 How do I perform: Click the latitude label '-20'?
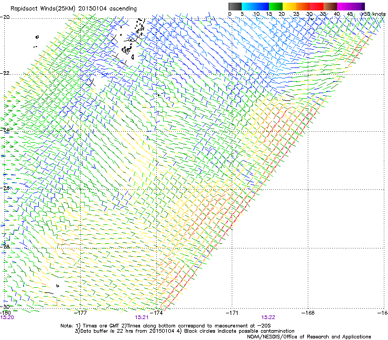pyautogui.click(x=5, y=17)
